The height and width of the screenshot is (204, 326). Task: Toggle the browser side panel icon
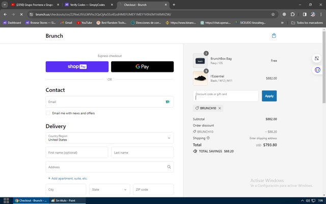pyautogui.click(x=305, y=14)
